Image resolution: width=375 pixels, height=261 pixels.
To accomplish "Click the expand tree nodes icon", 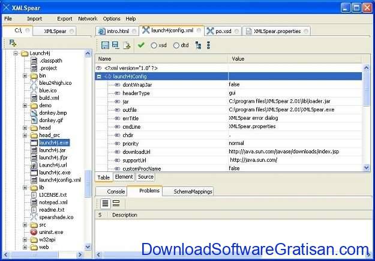I will pyautogui.click(x=198, y=45).
